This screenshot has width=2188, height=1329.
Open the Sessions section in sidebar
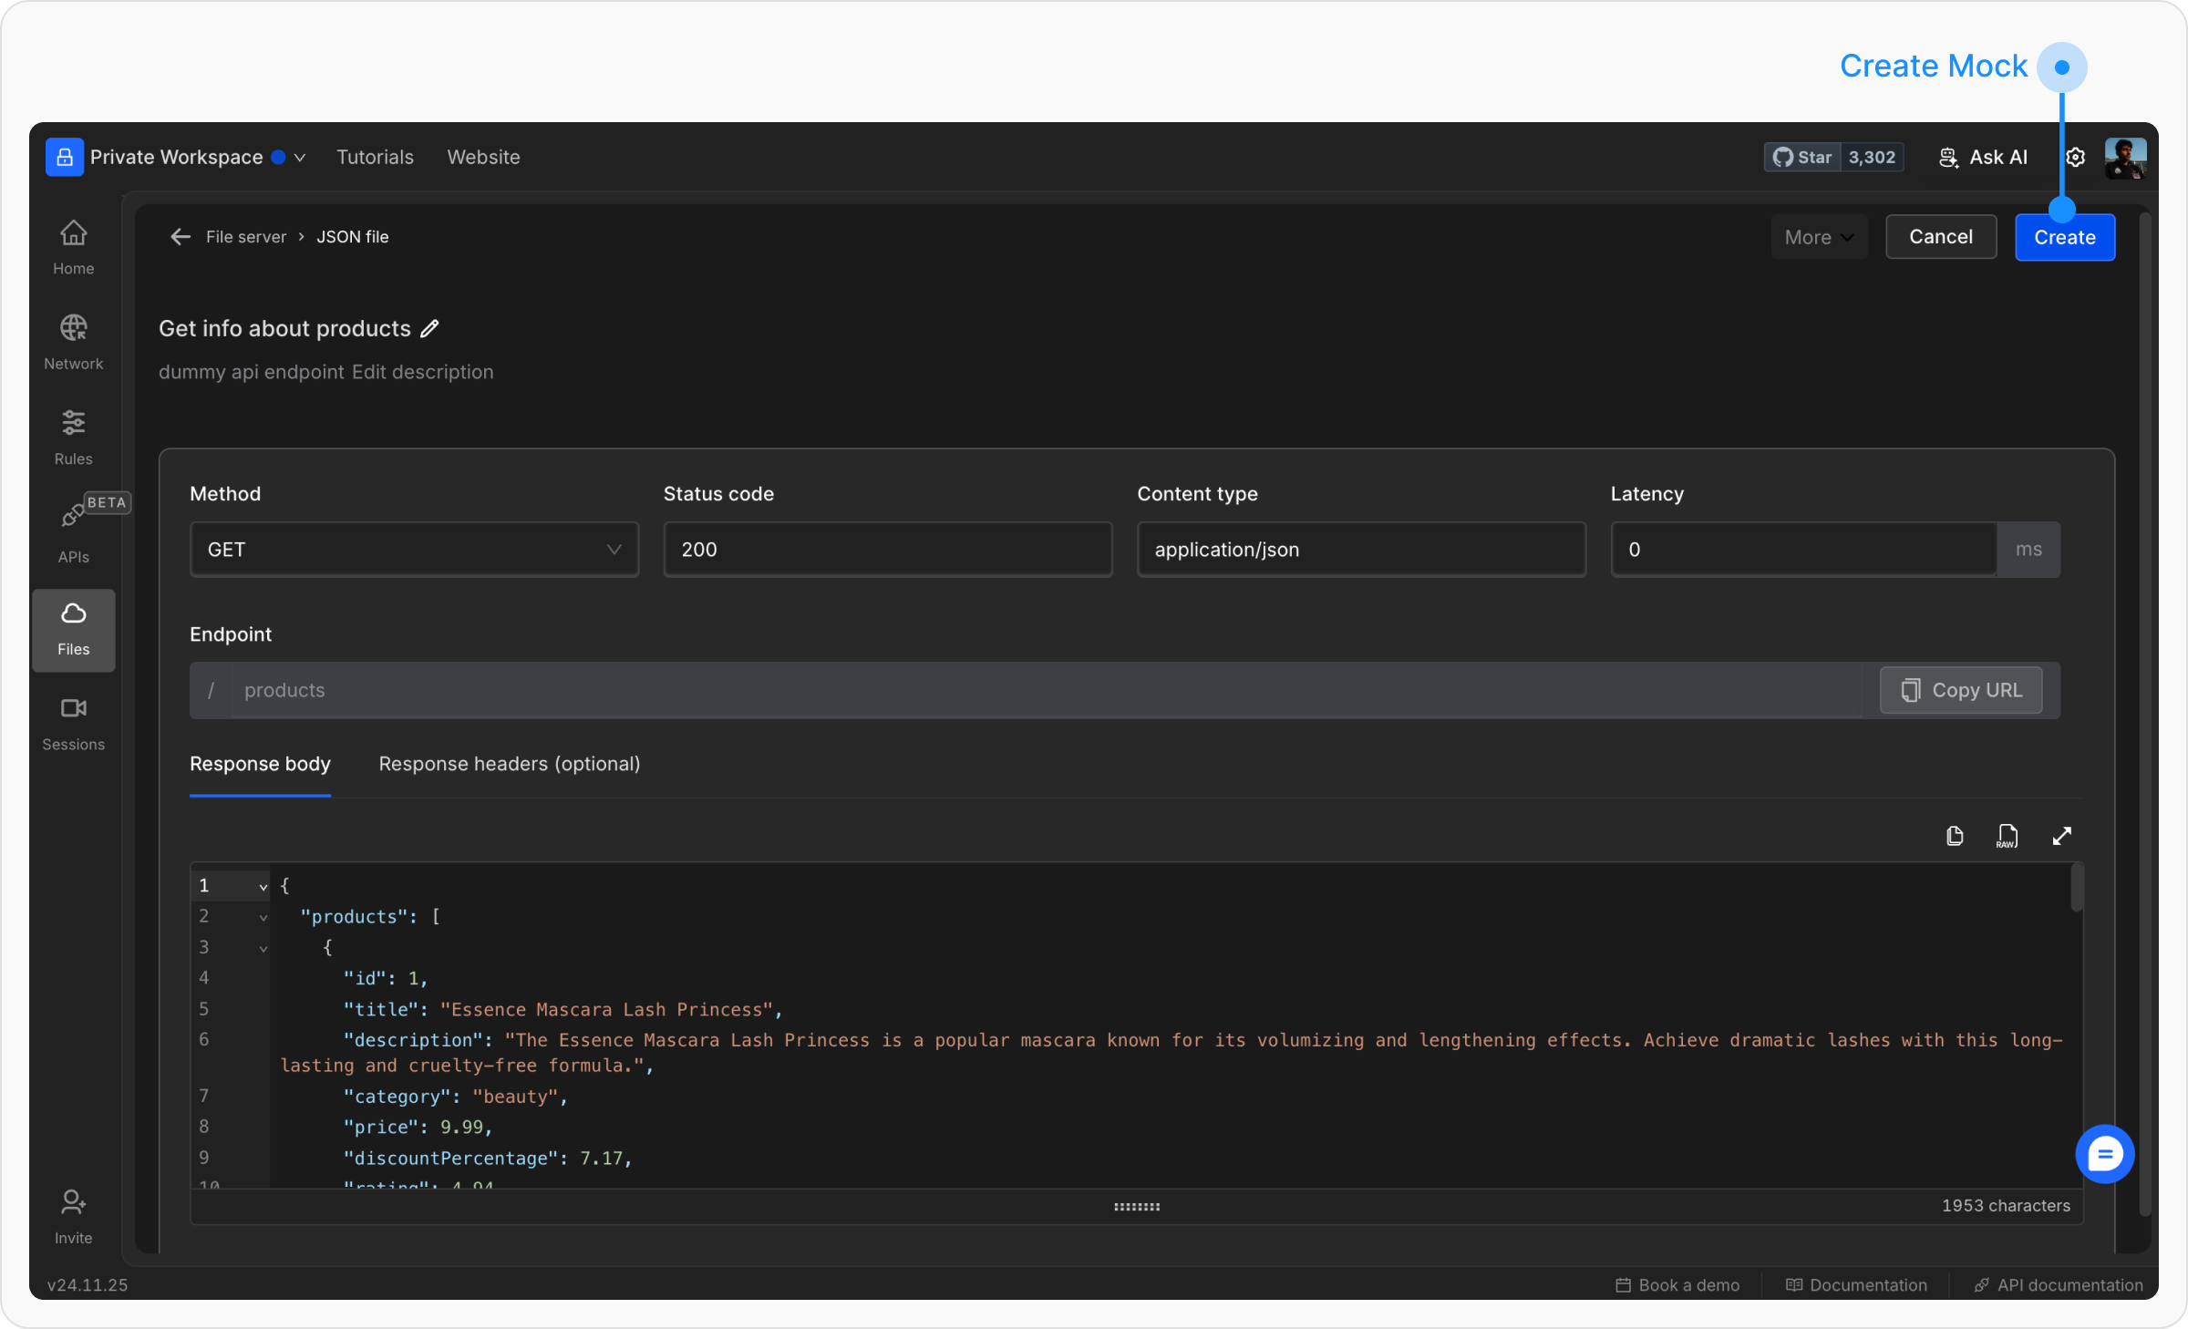(73, 723)
